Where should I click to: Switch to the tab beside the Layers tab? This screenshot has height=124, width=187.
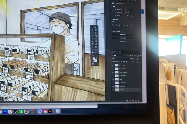[120, 52]
